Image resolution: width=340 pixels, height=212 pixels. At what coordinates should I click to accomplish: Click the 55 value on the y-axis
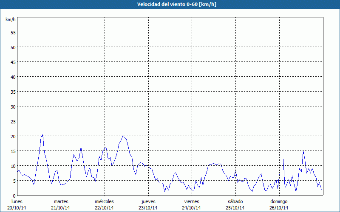click(x=13, y=32)
